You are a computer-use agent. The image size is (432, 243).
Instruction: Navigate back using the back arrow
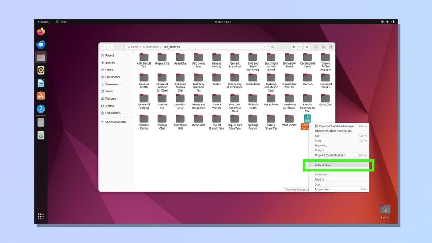[103, 46]
